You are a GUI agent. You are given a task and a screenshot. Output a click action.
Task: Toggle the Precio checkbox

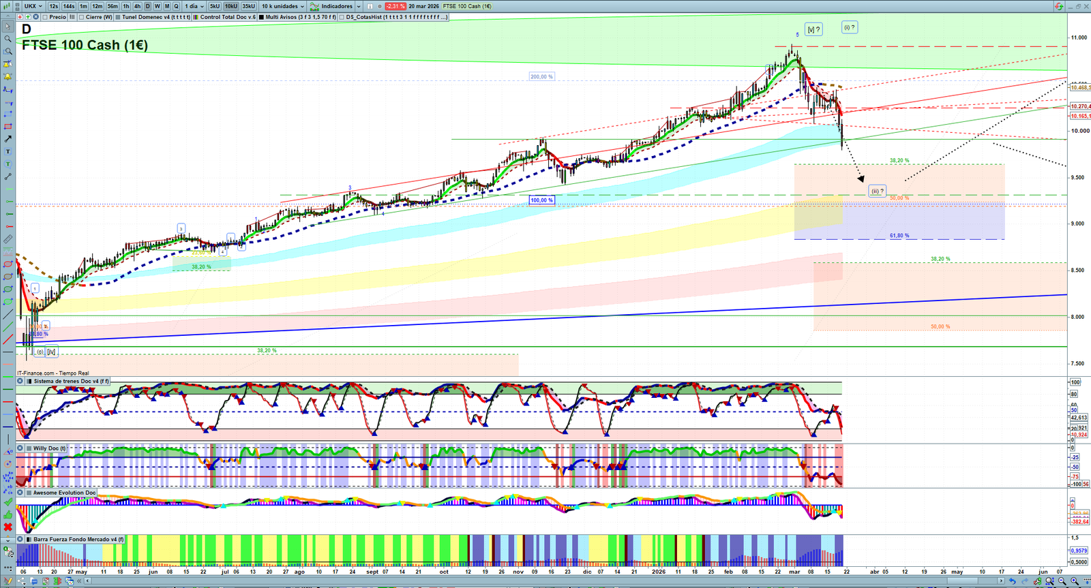[45, 17]
